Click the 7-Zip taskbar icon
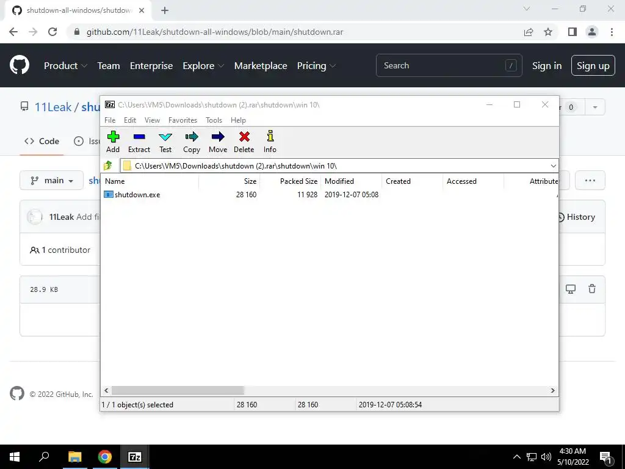 (x=135, y=457)
